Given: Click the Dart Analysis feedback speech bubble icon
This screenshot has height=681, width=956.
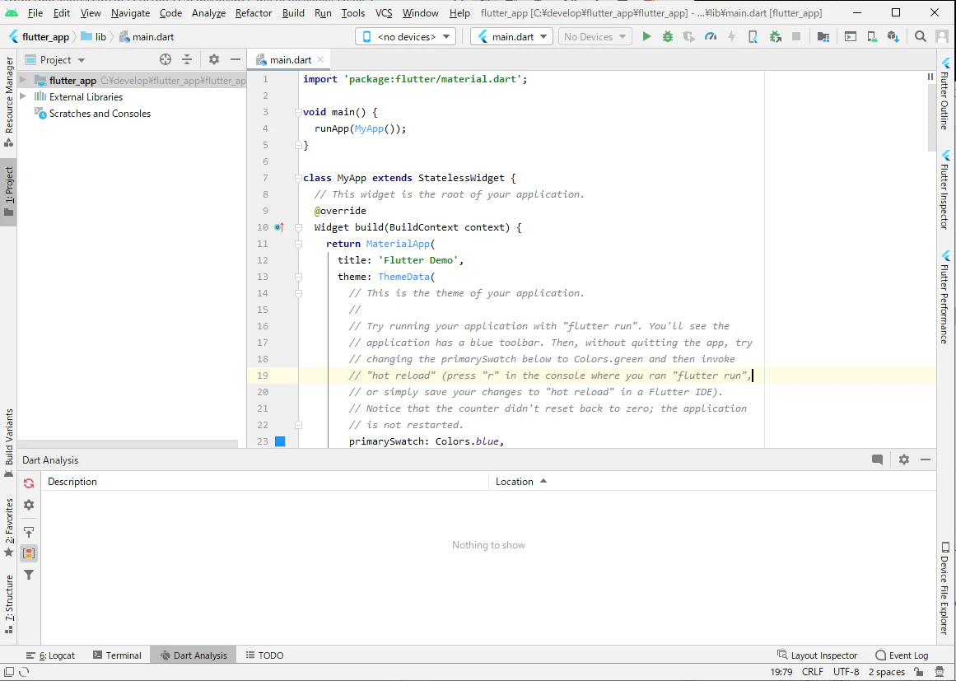Looking at the screenshot, I should [877, 459].
